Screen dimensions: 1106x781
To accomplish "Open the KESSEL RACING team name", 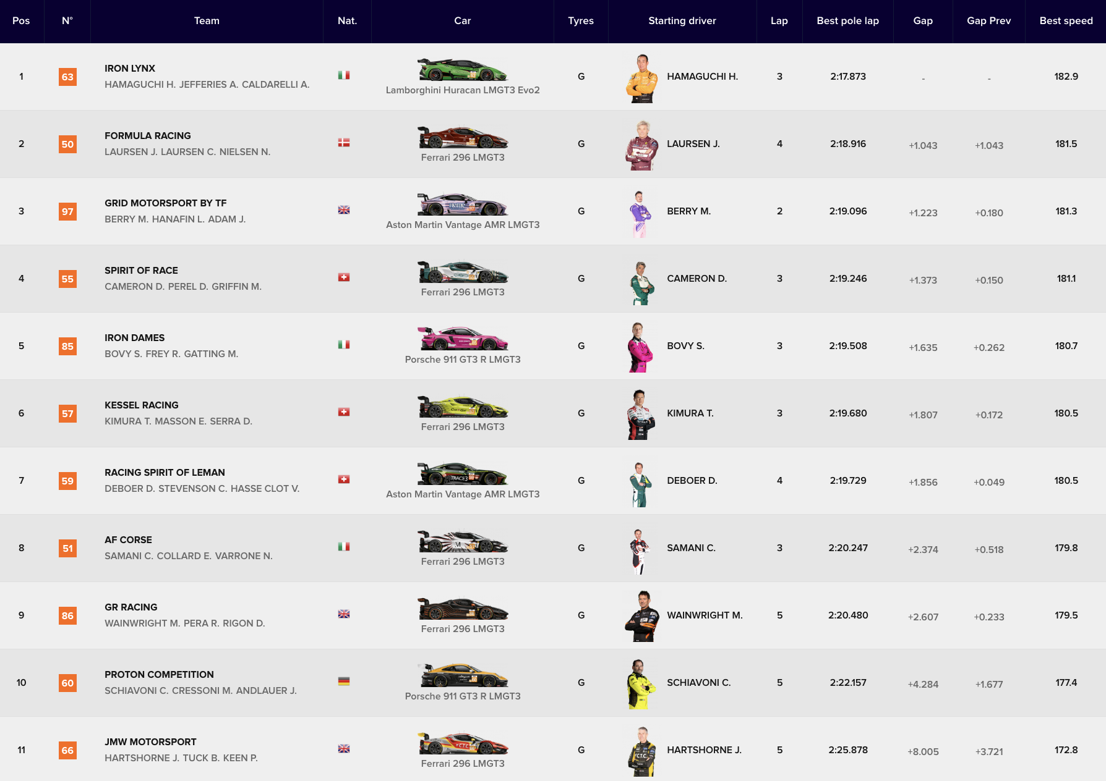I will pos(142,405).
